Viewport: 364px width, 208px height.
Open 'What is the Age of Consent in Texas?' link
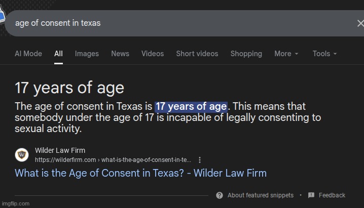pos(140,173)
